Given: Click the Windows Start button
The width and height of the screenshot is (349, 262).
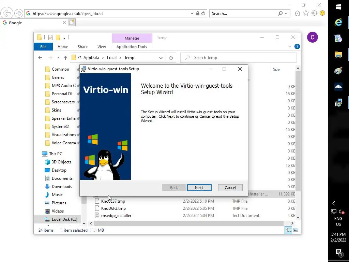Looking at the screenshot, I should (338, 7).
